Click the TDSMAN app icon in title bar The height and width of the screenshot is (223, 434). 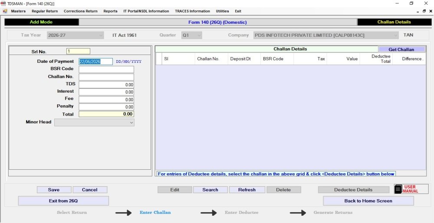(x=3, y=3)
